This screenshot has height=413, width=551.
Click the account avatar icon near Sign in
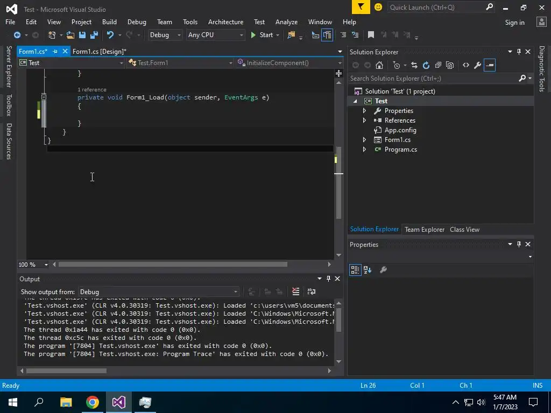pos(541,22)
